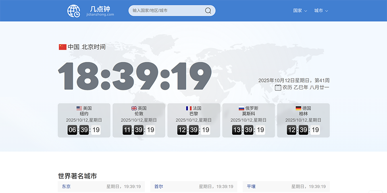This screenshot has width=387, height=193.
Task: Select the 纽约 city name
Action: (84, 114)
